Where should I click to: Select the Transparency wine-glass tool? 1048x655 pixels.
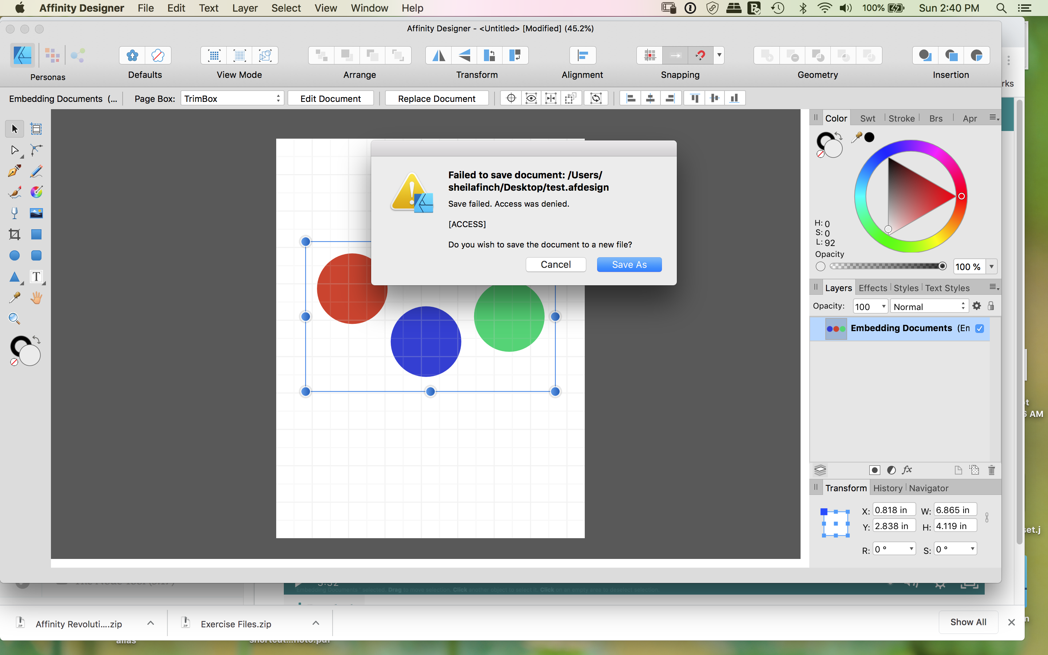tap(15, 213)
